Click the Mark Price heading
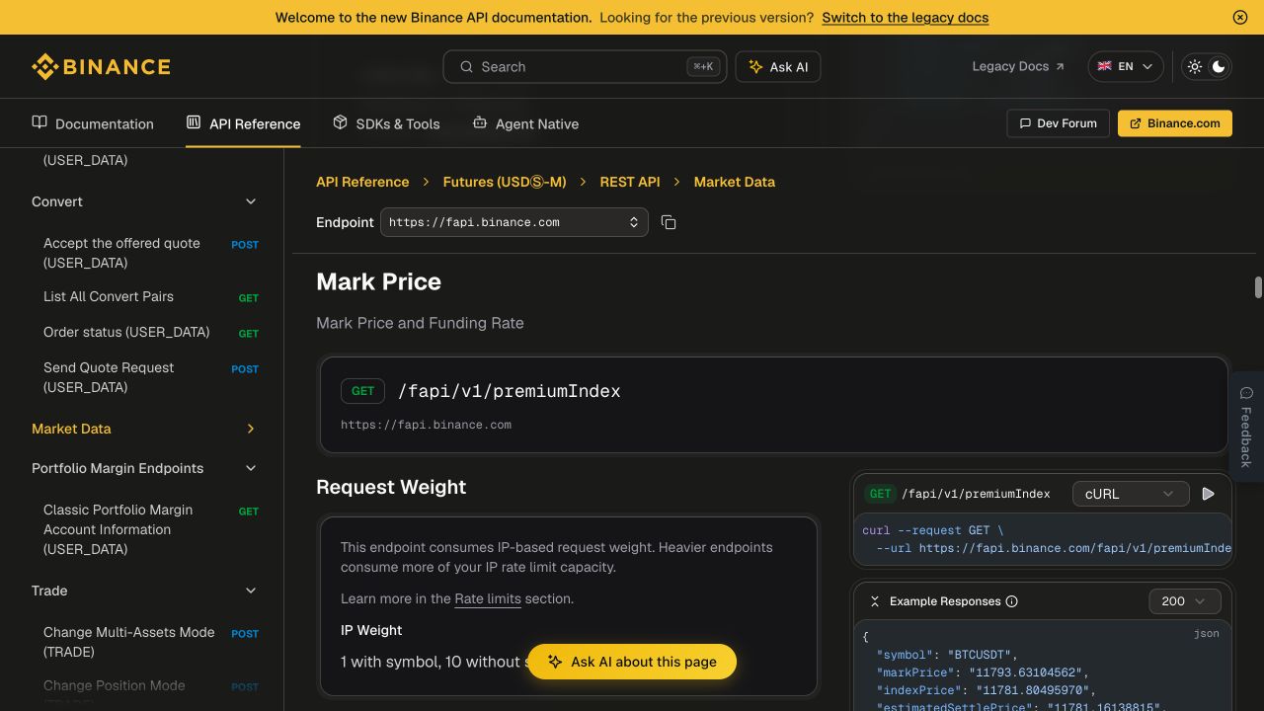This screenshot has width=1264, height=711. point(378,281)
